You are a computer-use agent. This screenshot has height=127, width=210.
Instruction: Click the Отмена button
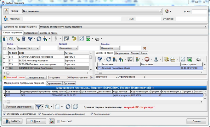(x=196, y=121)
